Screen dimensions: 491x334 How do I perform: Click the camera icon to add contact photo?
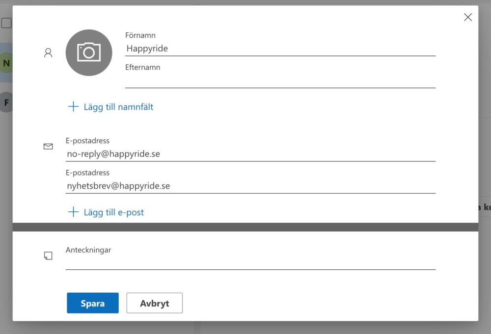point(89,52)
